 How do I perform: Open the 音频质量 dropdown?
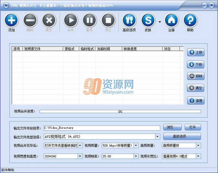point(198,146)
